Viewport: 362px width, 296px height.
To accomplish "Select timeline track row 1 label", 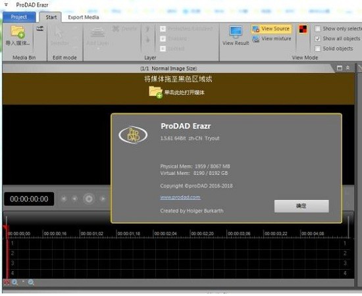I will tap(13, 243).
